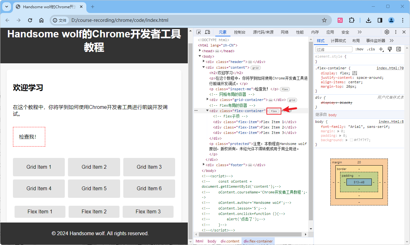This screenshot has height=245, width=410.
Task: Toggle the device toolbar icon
Action: (x=208, y=32)
